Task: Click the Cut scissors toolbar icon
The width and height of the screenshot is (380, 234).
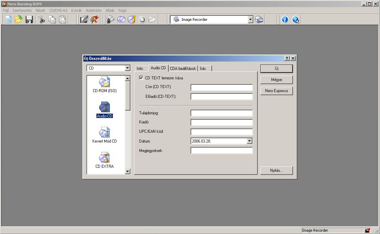Action: pyautogui.click(x=42, y=19)
